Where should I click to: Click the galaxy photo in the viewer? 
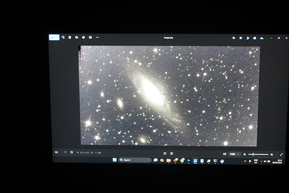click(x=169, y=96)
